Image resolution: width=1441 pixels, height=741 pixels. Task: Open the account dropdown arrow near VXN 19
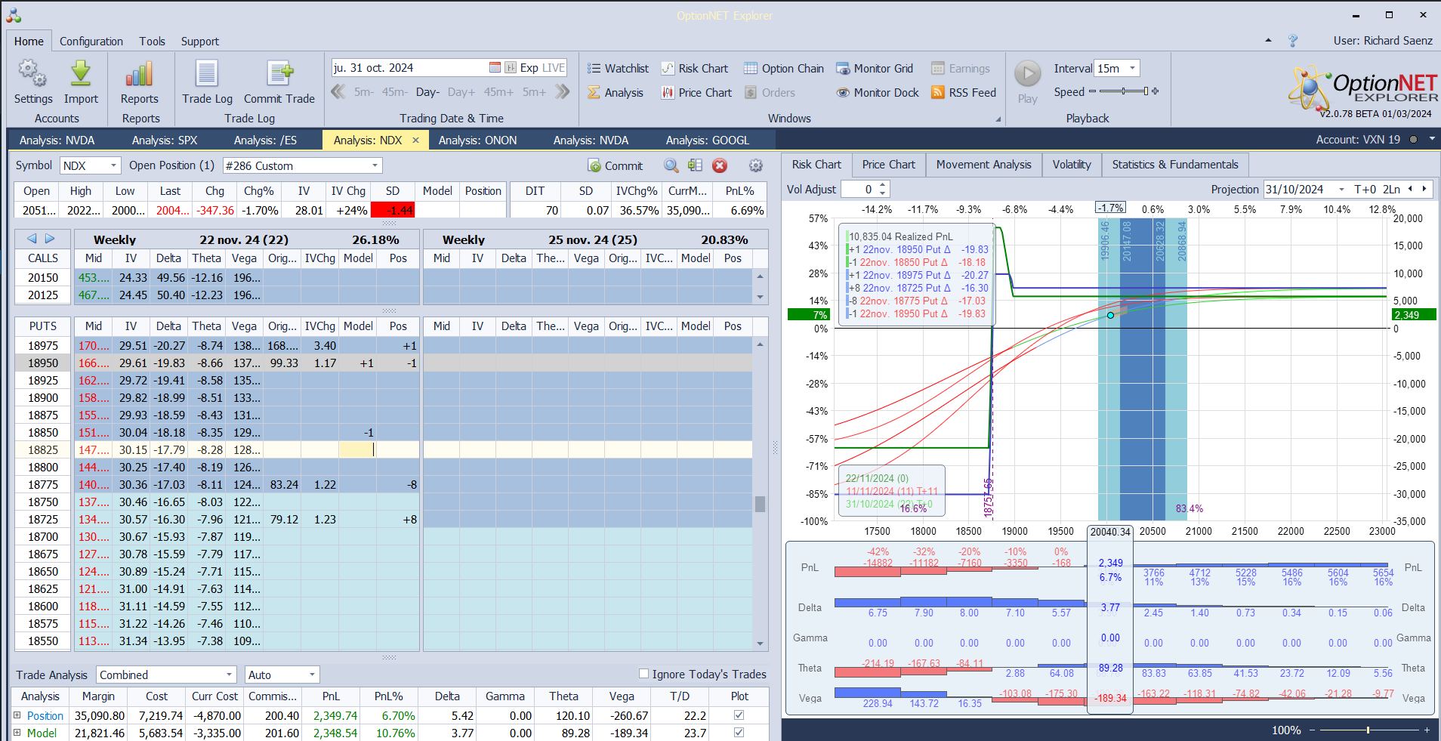(1432, 139)
